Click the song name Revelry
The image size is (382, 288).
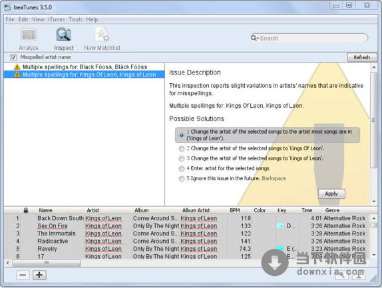coord(47,249)
